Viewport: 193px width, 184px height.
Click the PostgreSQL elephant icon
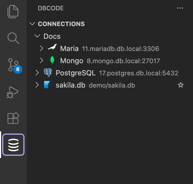click(x=48, y=73)
